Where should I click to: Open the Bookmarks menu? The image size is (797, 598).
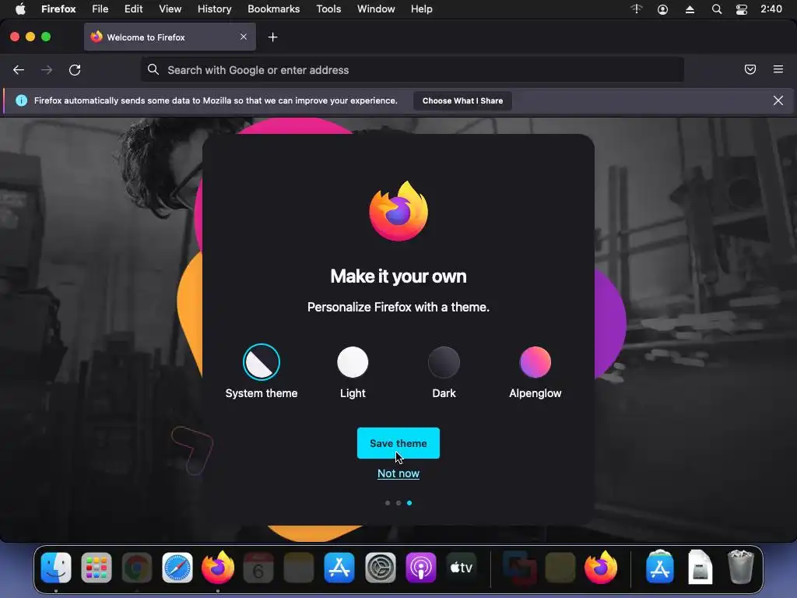[x=273, y=9]
